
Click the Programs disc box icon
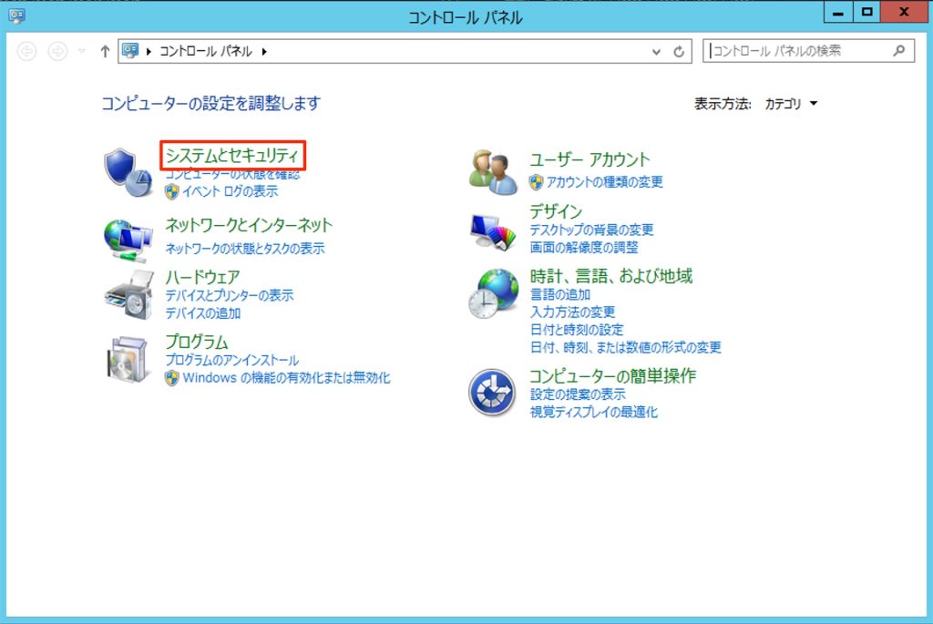pos(128,359)
